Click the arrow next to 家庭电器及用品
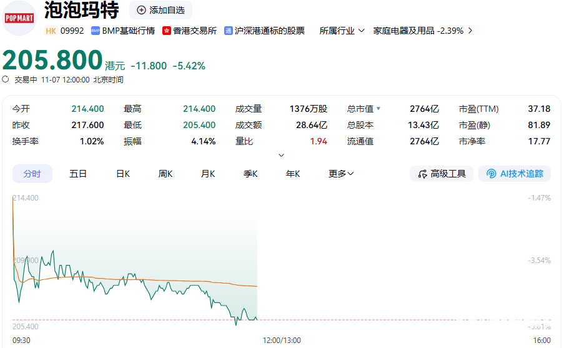Image resolution: width=562 pixels, height=348 pixels. (x=470, y=31)
